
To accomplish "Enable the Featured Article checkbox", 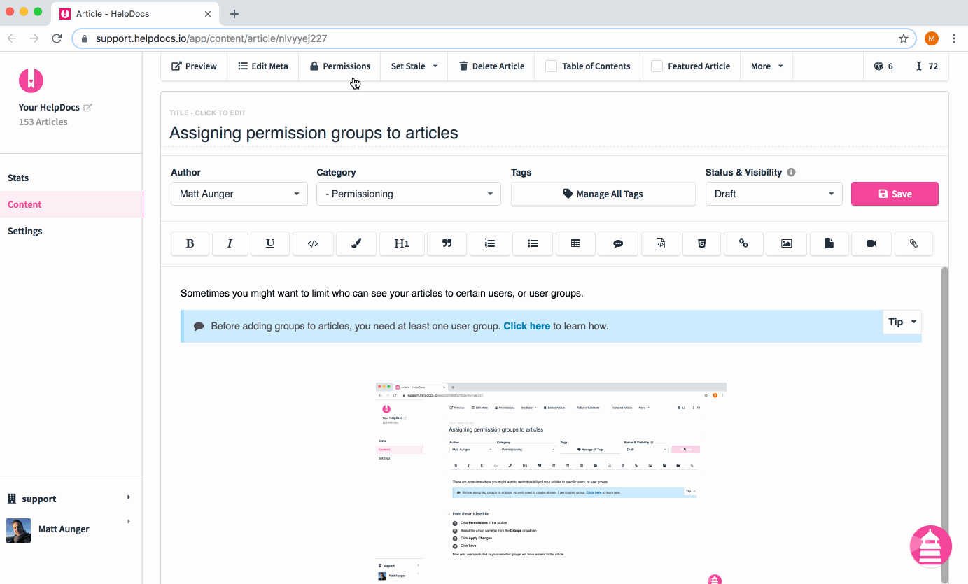I will (x=657, y=66).
